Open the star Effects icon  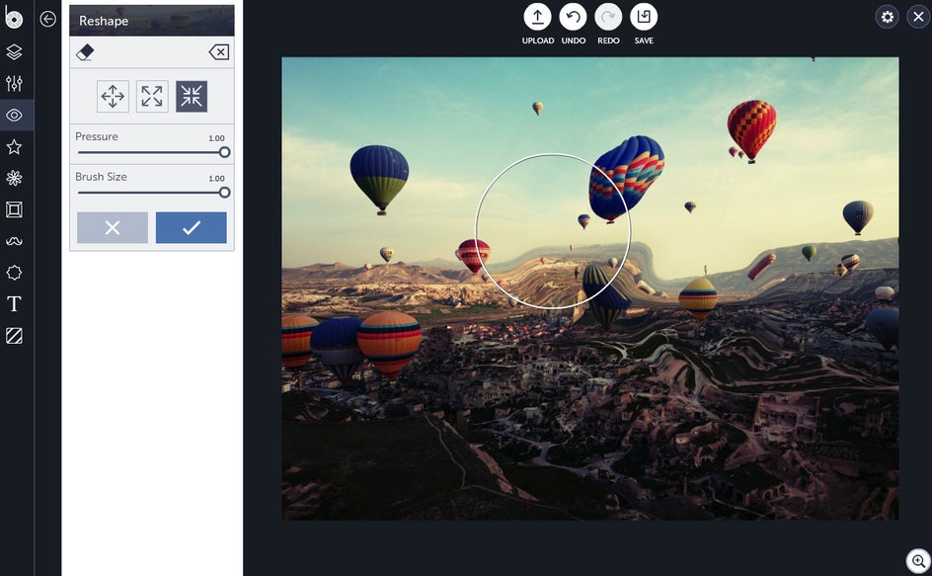coord(14,146)
